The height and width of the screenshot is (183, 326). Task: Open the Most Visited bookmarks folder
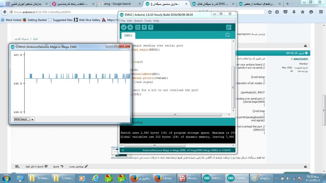tap(11, 20)
